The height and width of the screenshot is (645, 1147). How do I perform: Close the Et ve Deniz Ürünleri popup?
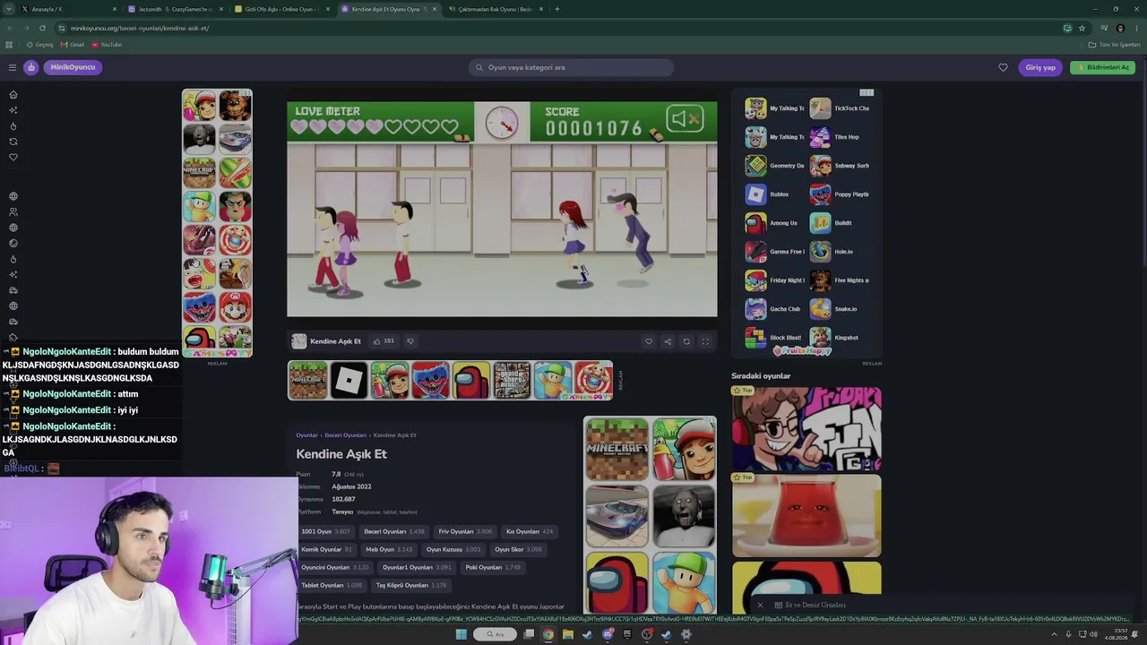tap(760, 605)
